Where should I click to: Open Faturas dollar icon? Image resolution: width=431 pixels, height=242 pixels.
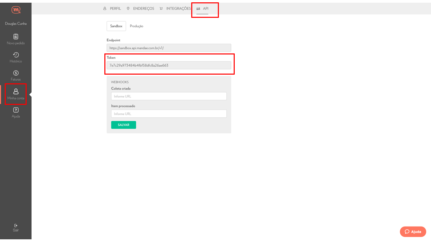click(x=16, y=73)
